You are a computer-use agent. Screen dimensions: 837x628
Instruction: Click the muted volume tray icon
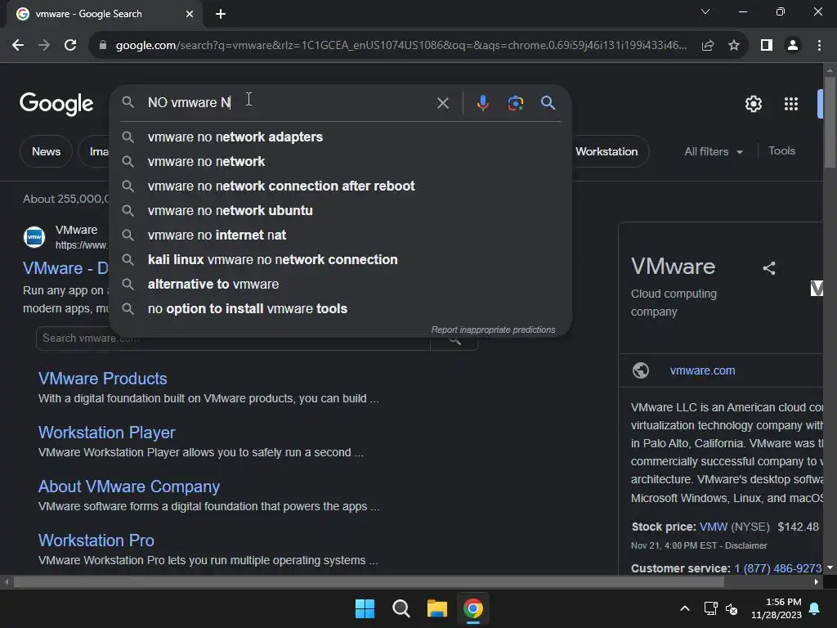[732, 608]
